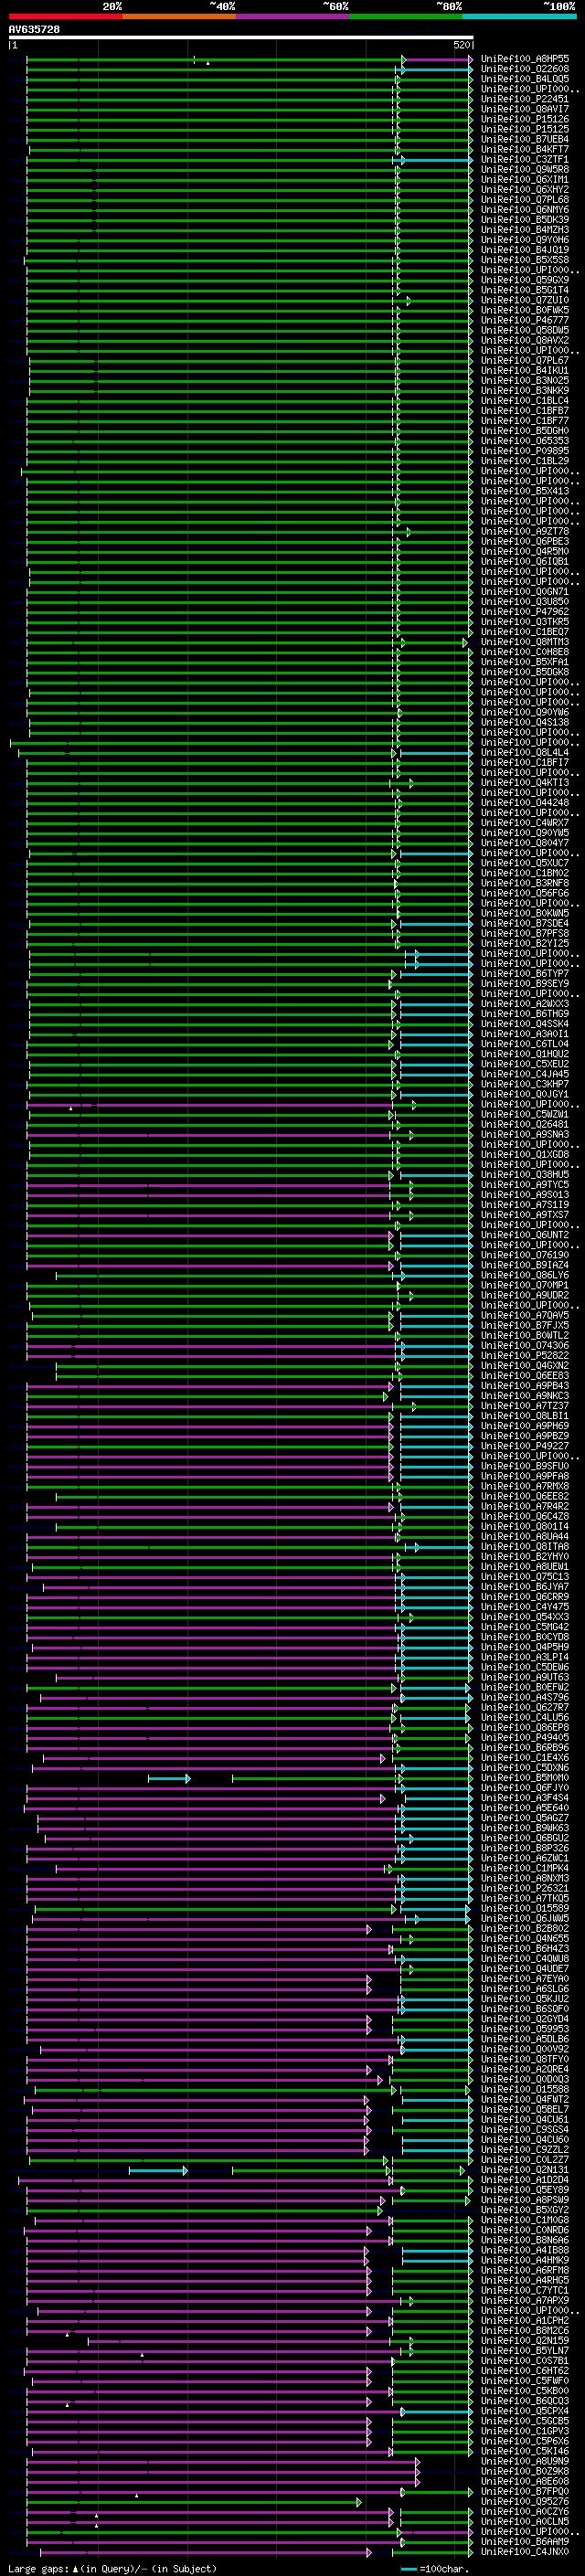Screen dimensions: 585x2576
Task: Select label UniRef100_C5XEU2
Action: tap(525, 1063)
